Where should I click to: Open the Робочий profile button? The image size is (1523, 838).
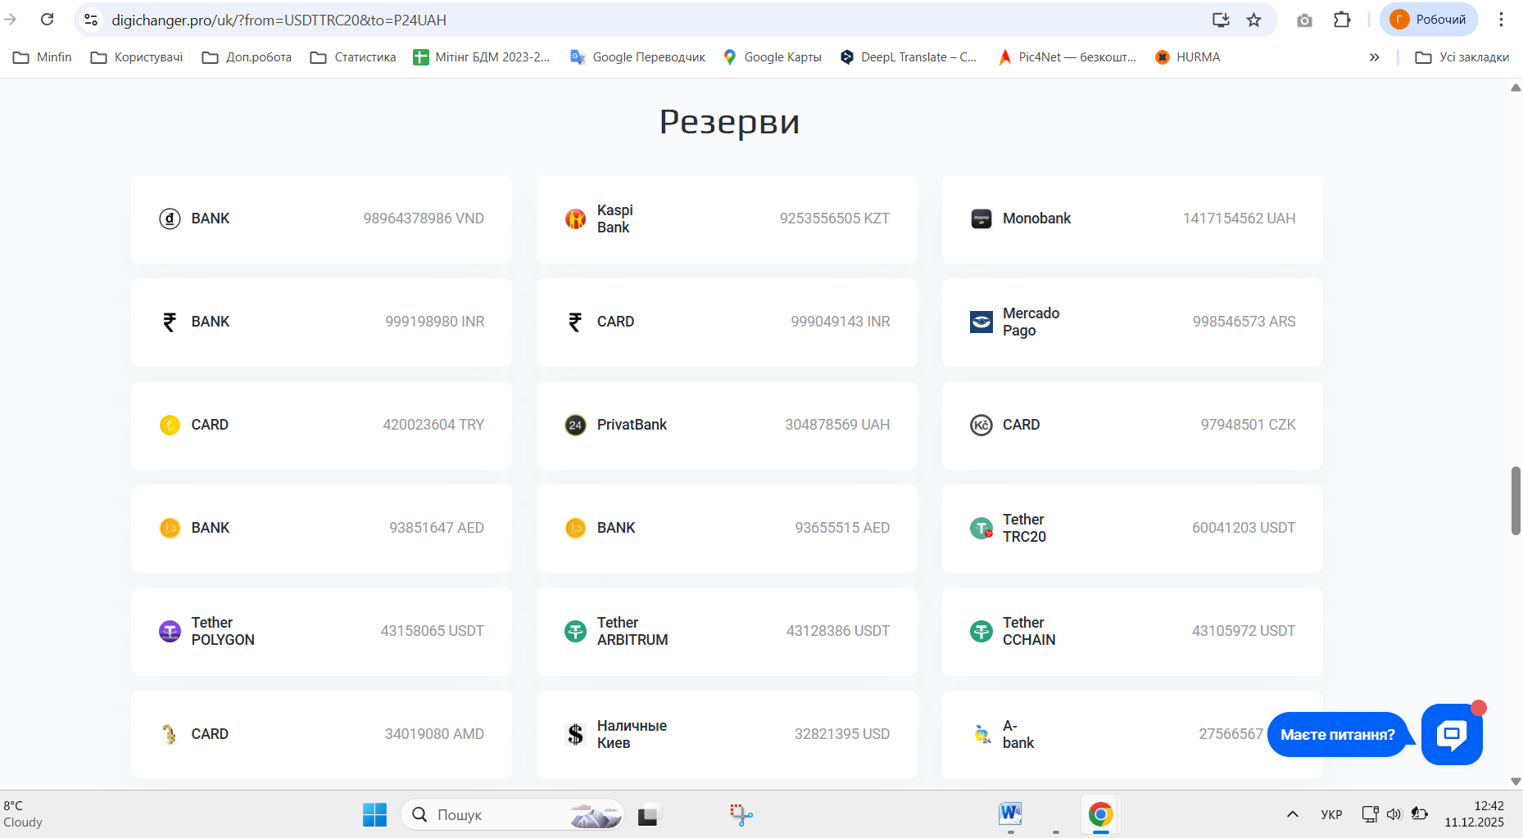tap(1429, 20)
